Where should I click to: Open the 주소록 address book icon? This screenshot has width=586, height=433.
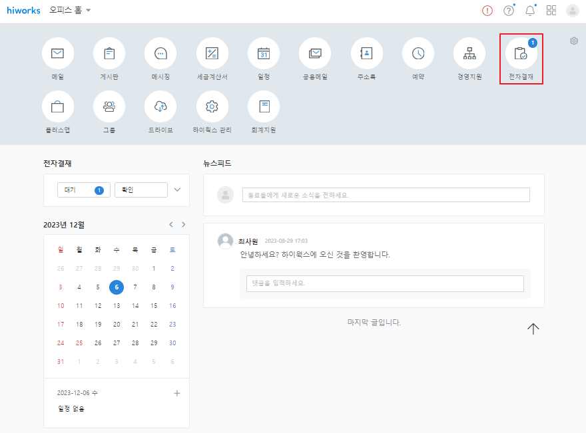[367, 53]
